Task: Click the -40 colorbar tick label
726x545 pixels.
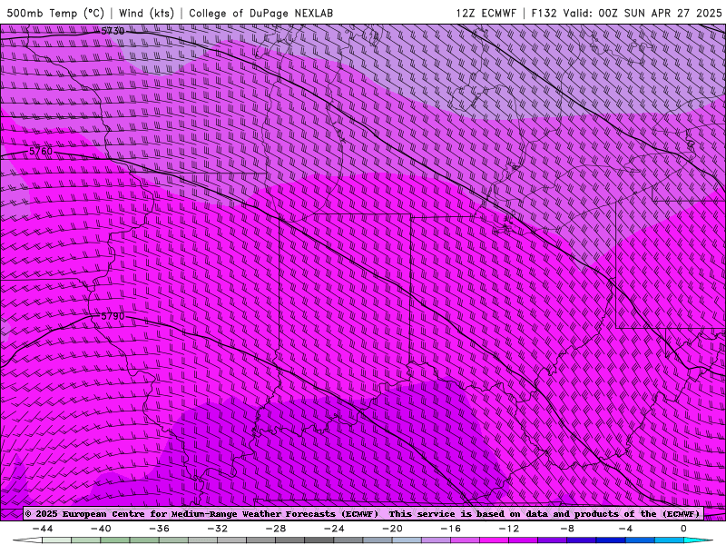Action: coord(101,529)
